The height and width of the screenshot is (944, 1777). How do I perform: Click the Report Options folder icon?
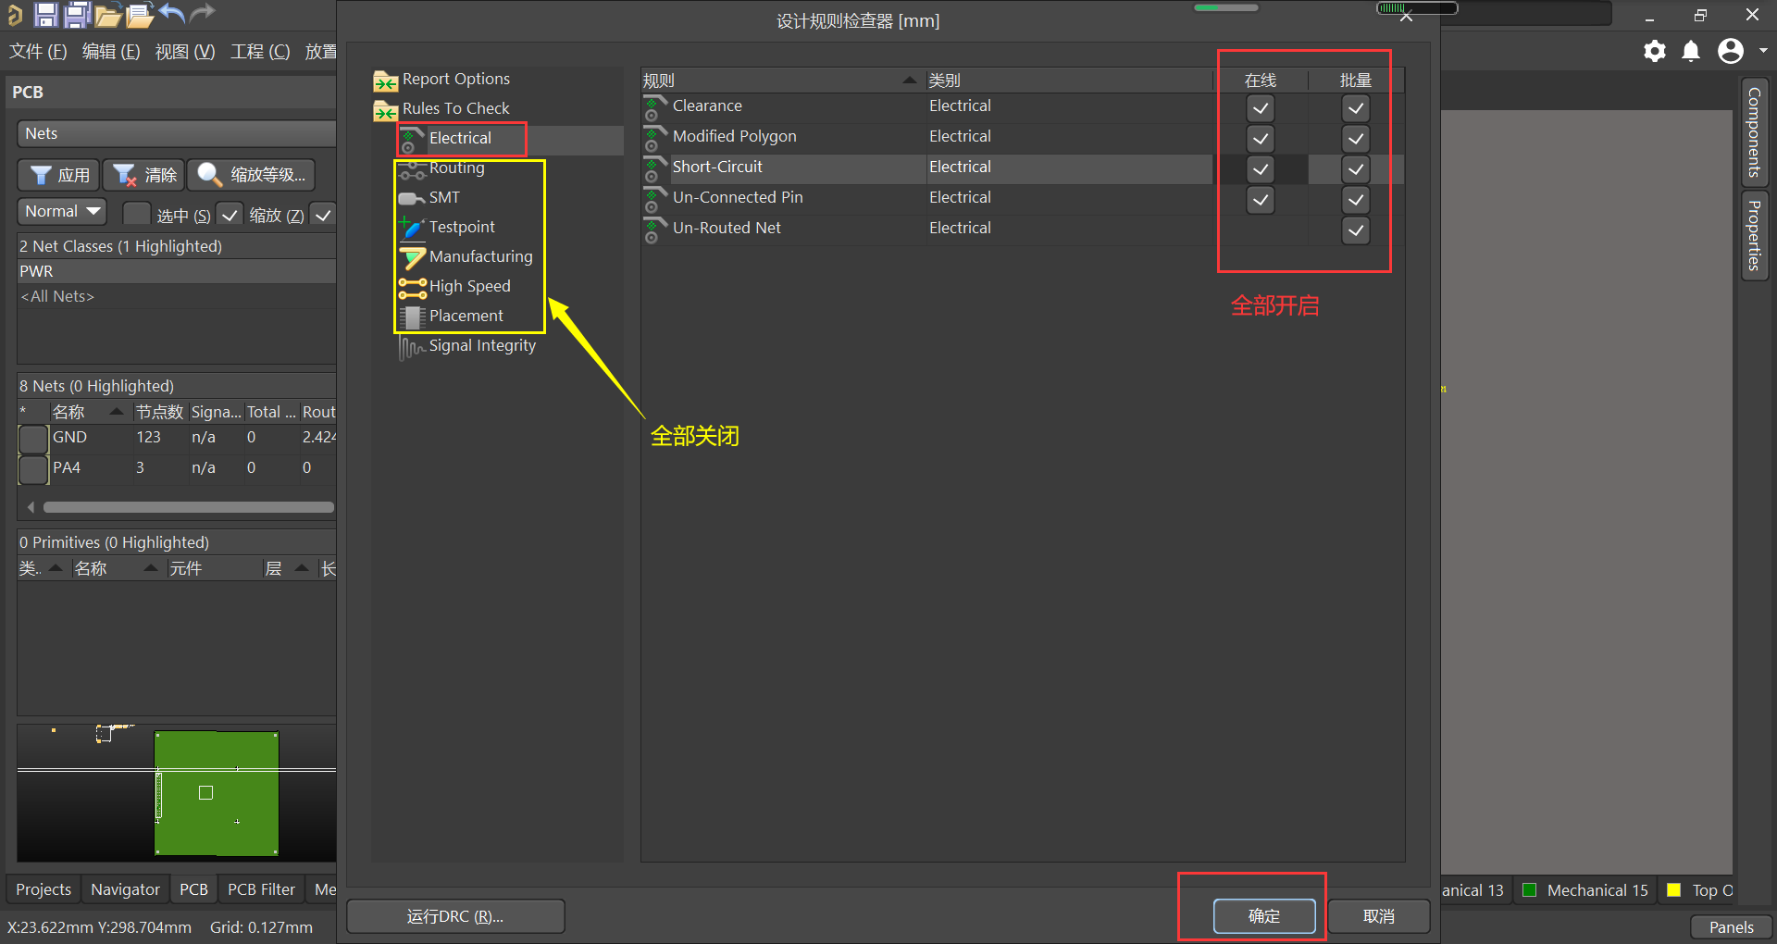385,81
